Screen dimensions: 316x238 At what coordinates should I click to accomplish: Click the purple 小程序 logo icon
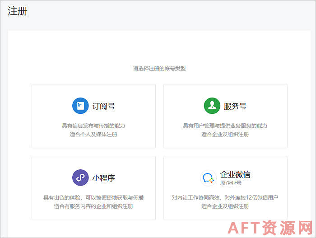tap(80, 177)
